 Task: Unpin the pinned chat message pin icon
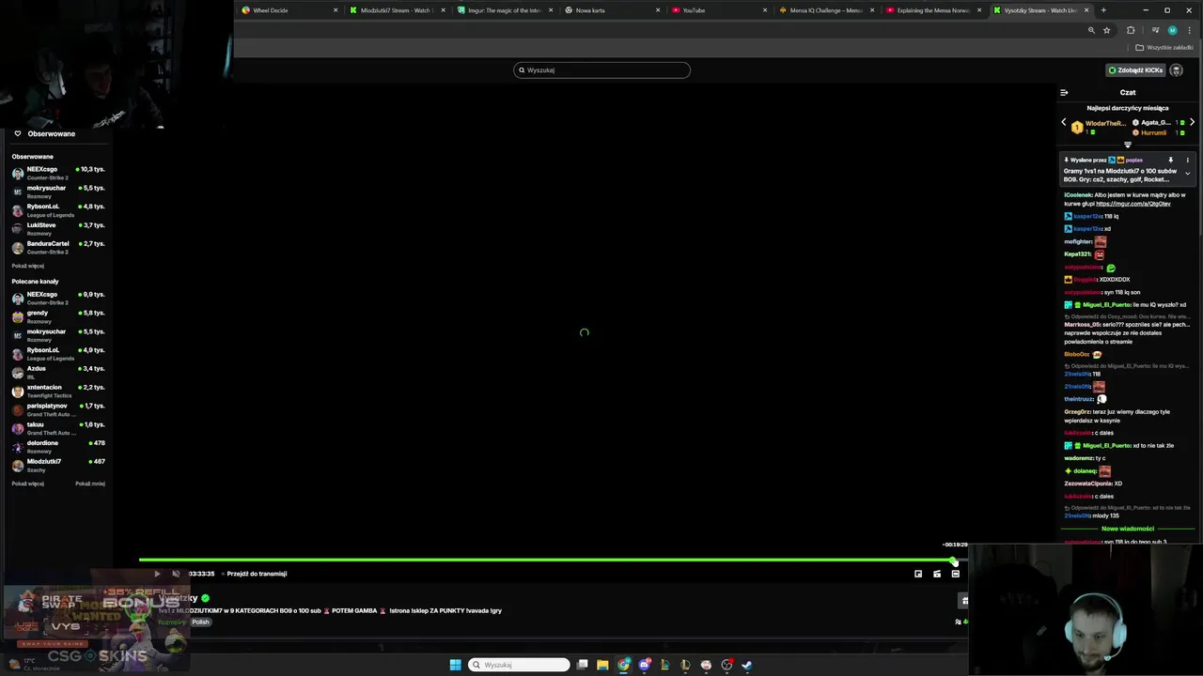tap(1171, 161)
